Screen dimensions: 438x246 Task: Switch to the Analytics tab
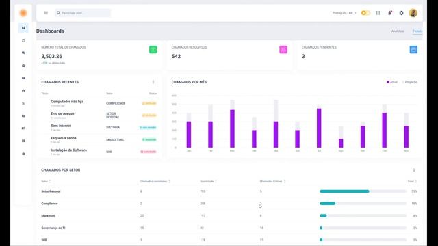click(x=398, y=31)
